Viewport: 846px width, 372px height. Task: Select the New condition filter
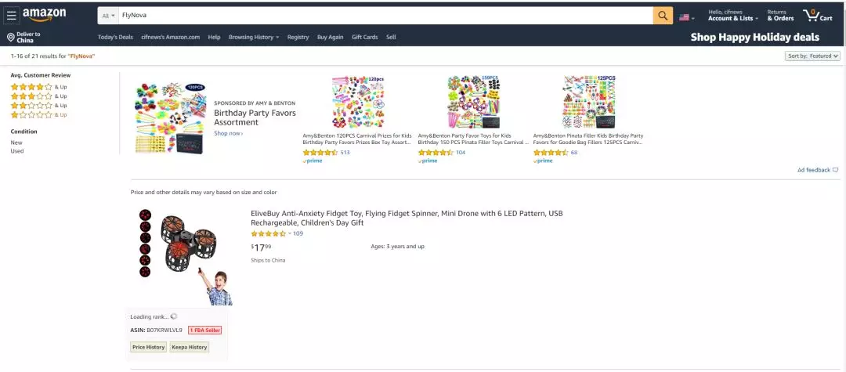coord(16,143)
